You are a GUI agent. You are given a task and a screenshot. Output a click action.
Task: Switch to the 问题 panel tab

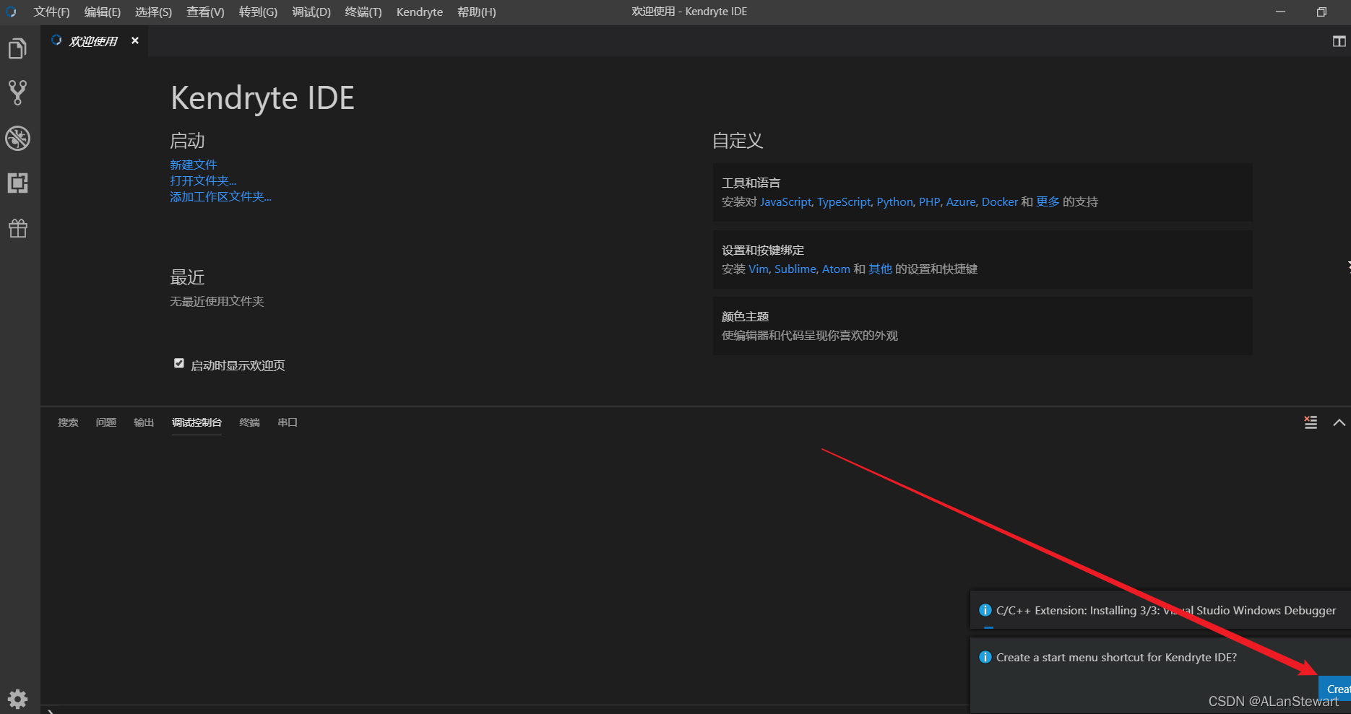tap(106, 422)
